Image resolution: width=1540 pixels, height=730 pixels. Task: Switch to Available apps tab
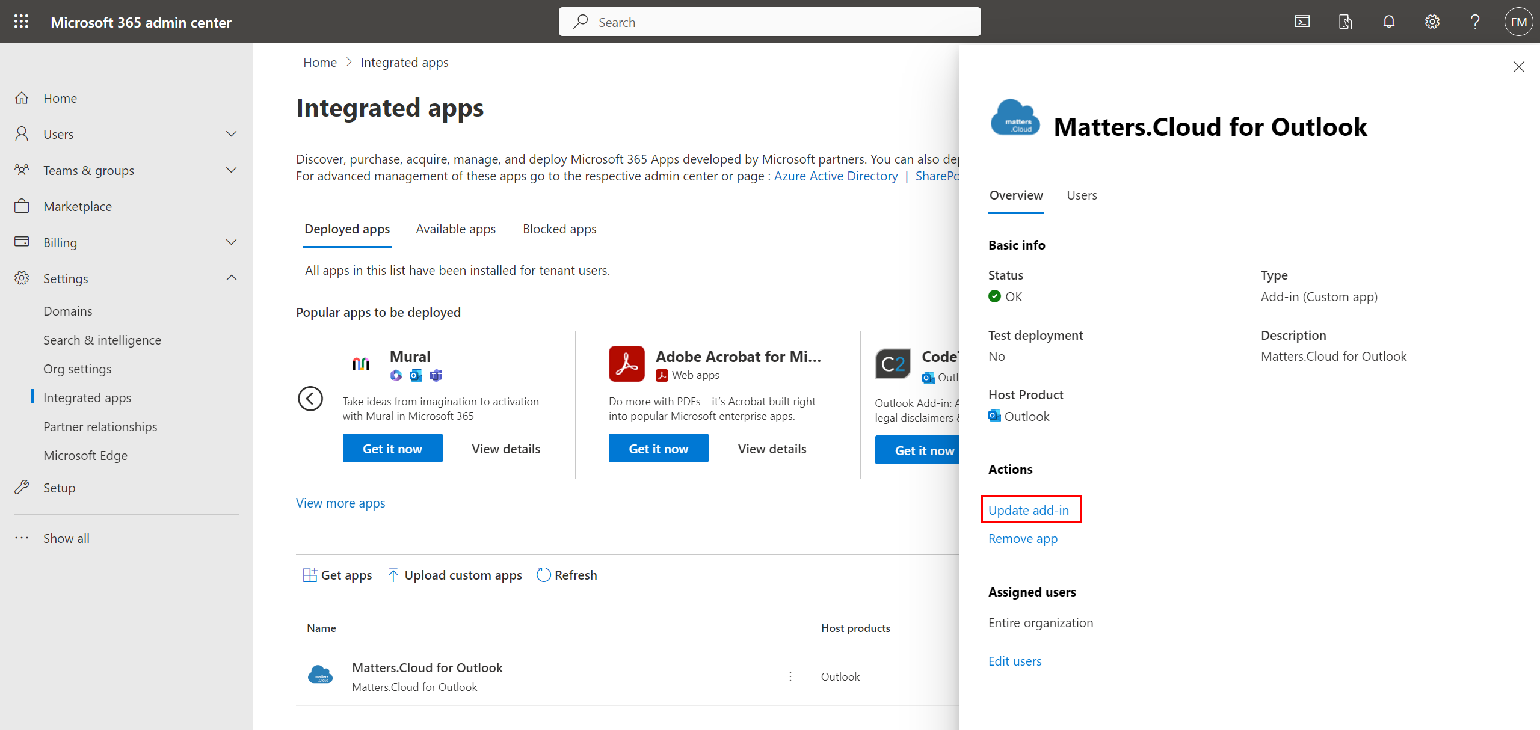tap(456, 229)
